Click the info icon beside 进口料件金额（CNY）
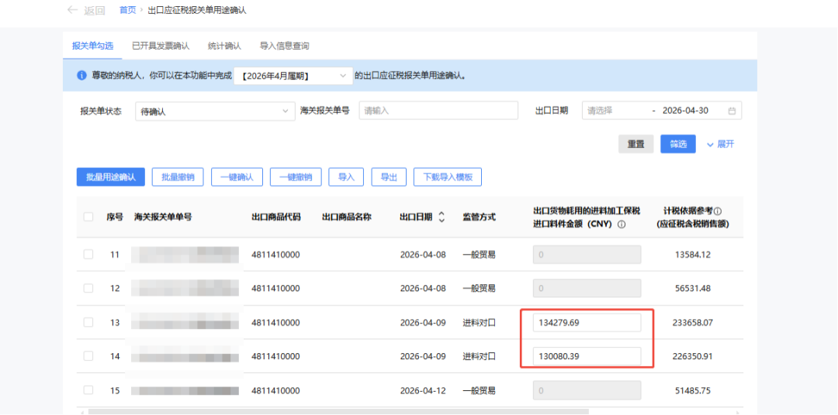Screen dimensions: 838x415 (x=621, y=225)
